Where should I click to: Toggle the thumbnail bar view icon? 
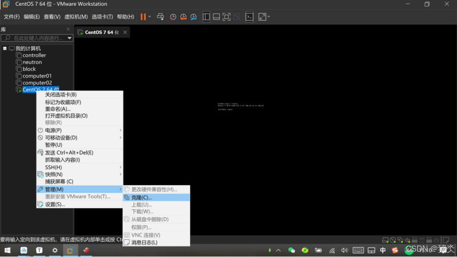pyautogui.click(x=216, y=17)
